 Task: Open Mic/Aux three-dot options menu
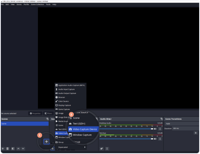(x=160, y=139)
